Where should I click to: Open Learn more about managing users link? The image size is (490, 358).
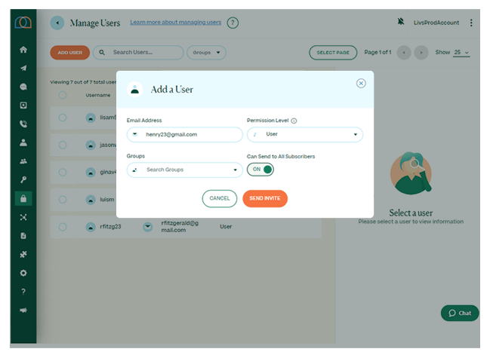tap(176, 23)
